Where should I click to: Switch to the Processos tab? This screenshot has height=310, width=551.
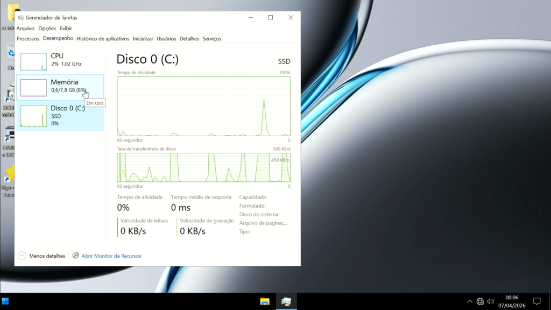pos(28,39)
